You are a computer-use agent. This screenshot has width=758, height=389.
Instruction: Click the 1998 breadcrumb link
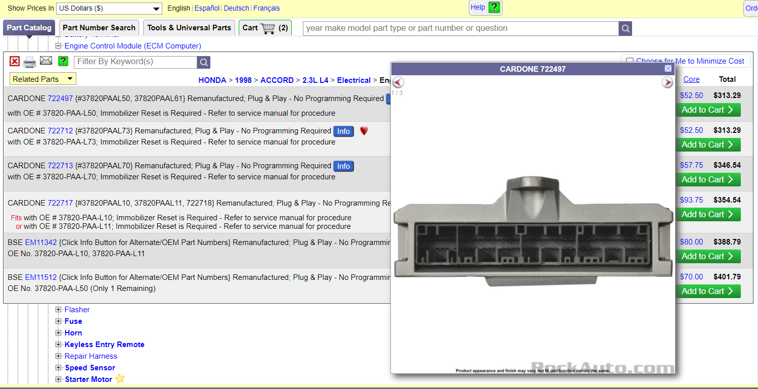[x=244, y=80]
